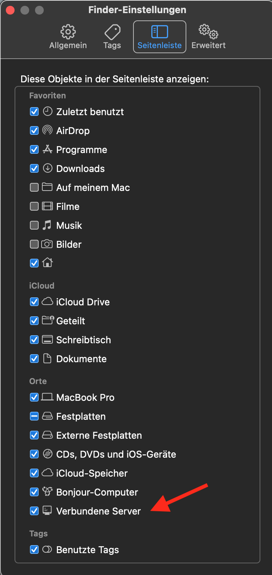Click the Bonjour-Computer icon

pyautogui.click(x=47, y=492)
